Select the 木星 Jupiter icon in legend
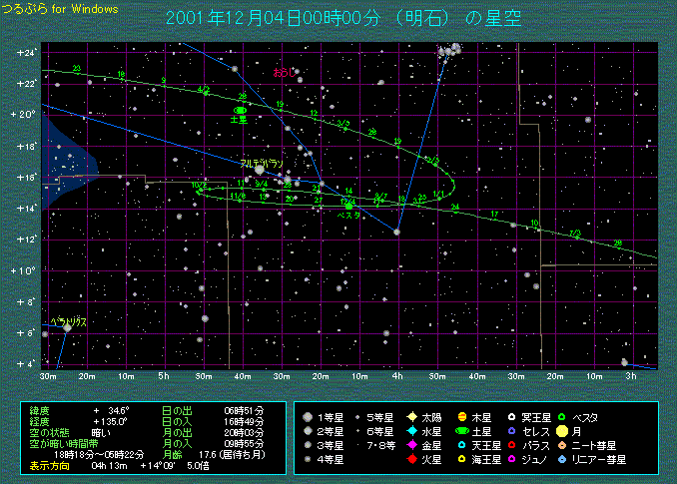The height and width of the screenshot is (484, 677). 462,417
